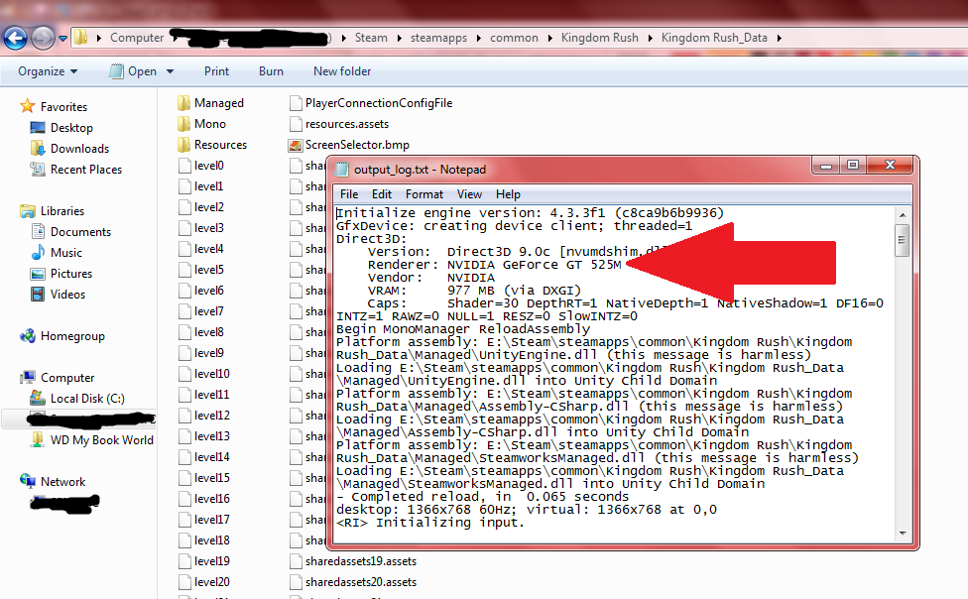The image size is (968, 599).
Task: Click the Print toolbar button
Action: (x=216, y=71)
